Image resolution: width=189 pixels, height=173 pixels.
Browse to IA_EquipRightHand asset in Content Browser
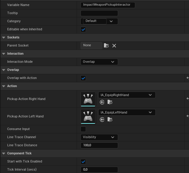coord(110,102)
